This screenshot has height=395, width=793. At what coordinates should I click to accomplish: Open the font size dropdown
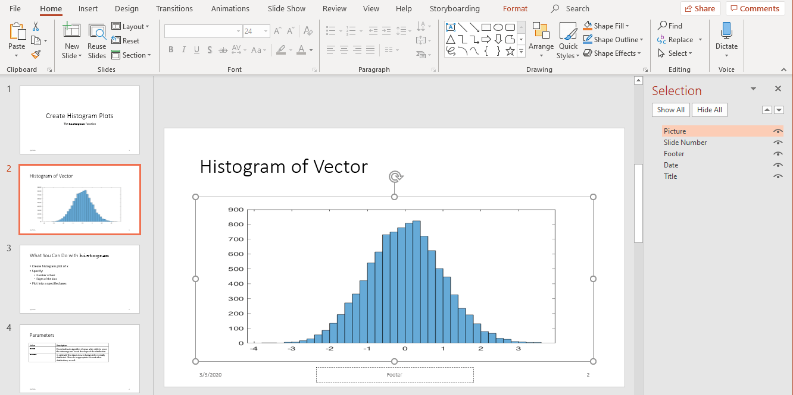pos(266,30)
